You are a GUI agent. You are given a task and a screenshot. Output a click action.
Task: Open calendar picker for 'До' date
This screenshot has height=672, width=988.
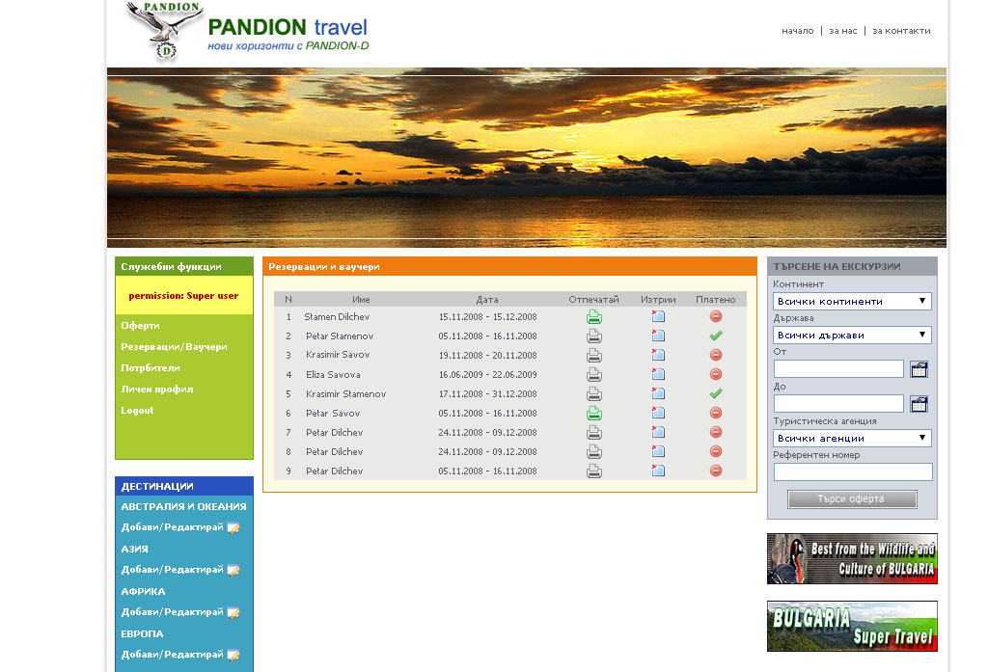click(x=919, y=404)
